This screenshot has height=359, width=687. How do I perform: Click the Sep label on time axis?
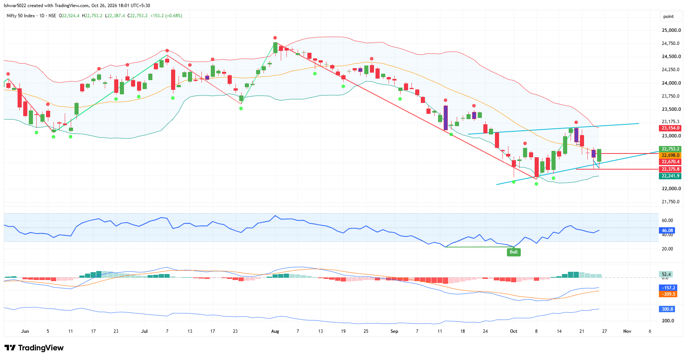[394, 331]
